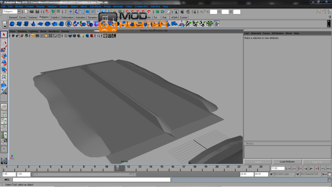Select the arrow Select tool
Screen dimensions: 332x187
tap(4, 34)
